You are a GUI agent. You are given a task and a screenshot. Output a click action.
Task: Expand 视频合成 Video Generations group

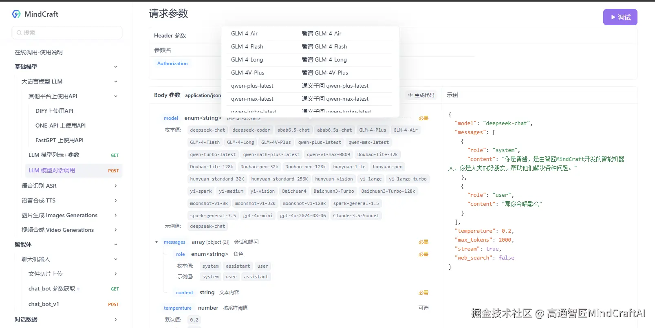pyautogui.click(x=116, y=230)
